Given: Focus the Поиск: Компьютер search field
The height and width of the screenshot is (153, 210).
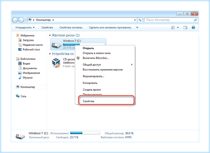Looking at the screenshot, I should coord(171,20).
